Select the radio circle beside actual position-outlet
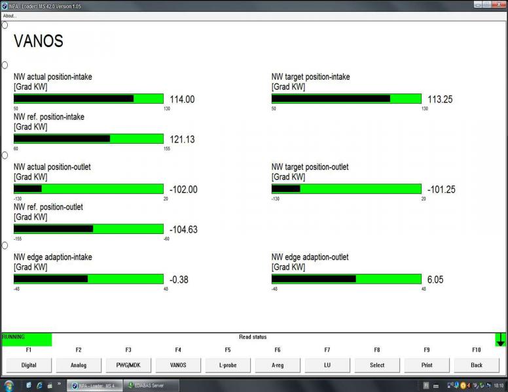 (5, 155)
